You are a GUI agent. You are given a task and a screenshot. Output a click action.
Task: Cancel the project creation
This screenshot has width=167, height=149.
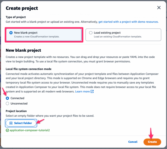coord(133,142)
